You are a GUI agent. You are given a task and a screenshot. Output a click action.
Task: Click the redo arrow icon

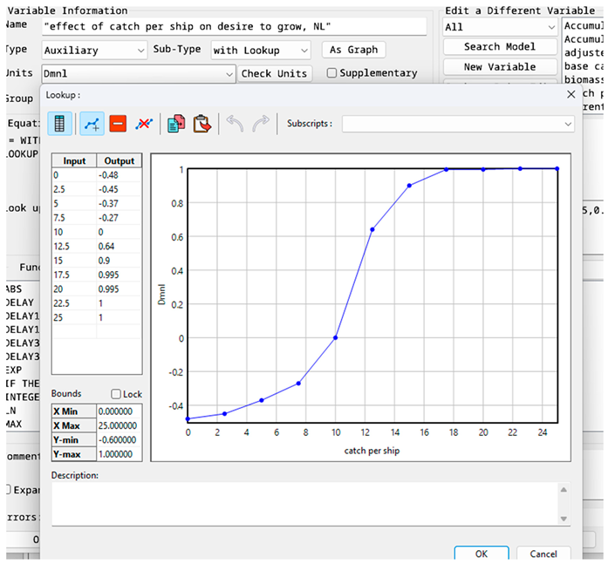[x=260, y=124]
